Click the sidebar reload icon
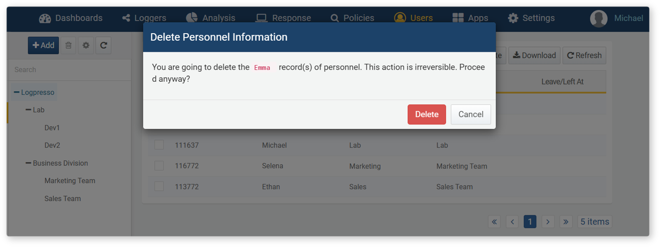The image size is (660, 247). (103, 45)
